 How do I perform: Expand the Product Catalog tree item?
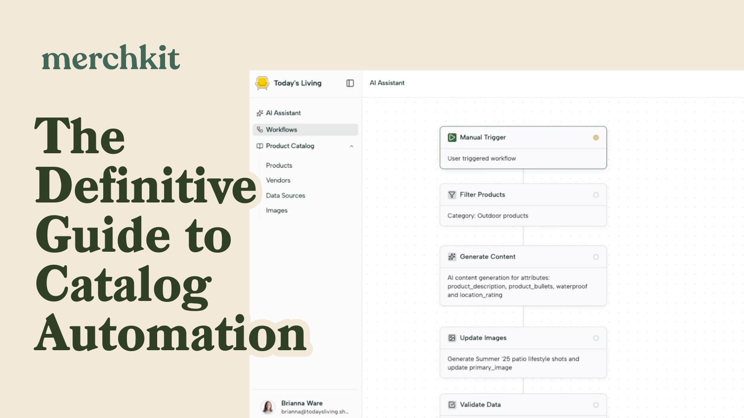coord(290,146)
